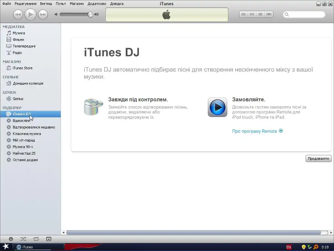Click the shield icon in system tray

coord(304,247)
